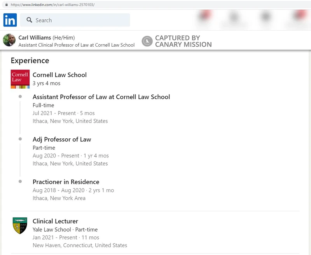The width and height of the screenshot is (311, 255).
Task: Click the Carl Williams name in header
Action: [x=35, y=38]
